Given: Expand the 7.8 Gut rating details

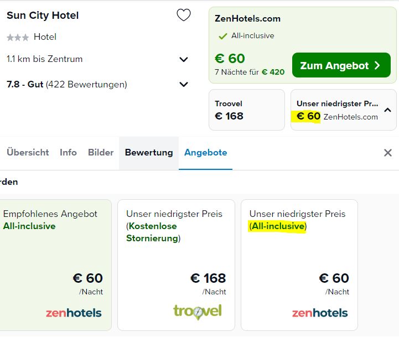Looking at the screenshot, I should tap(184, 84).
